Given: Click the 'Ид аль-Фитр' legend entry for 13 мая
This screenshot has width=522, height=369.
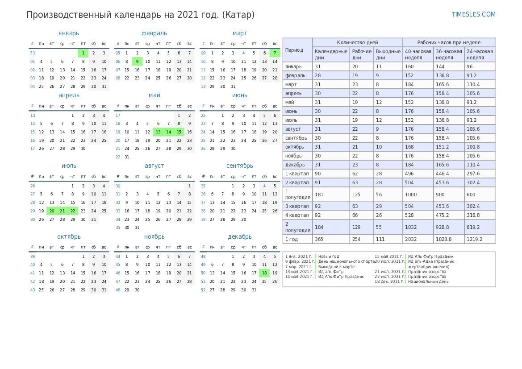Looking at the screenshot, I should [x=330, y=272].
